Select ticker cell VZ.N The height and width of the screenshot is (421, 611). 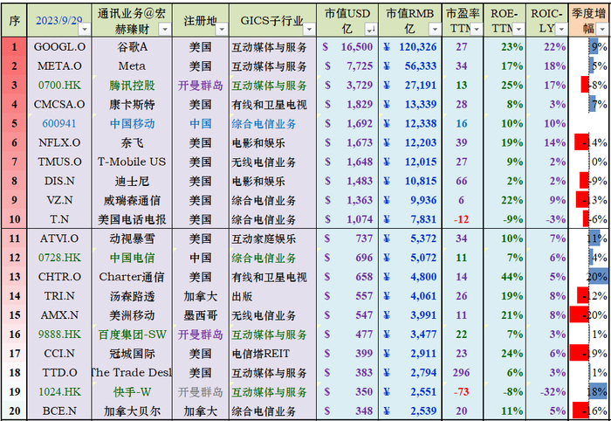[59, 200]
